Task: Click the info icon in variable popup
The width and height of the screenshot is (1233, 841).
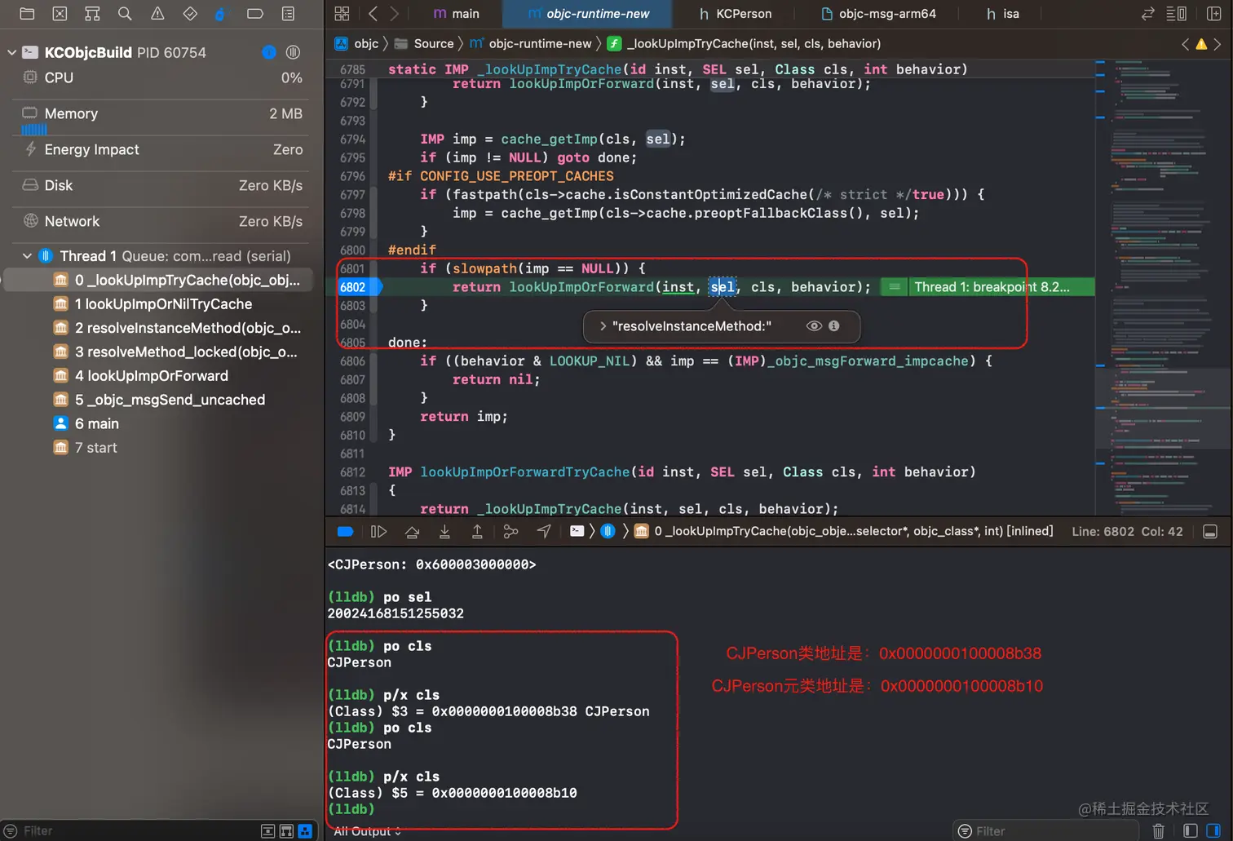Action: [833, 325]
